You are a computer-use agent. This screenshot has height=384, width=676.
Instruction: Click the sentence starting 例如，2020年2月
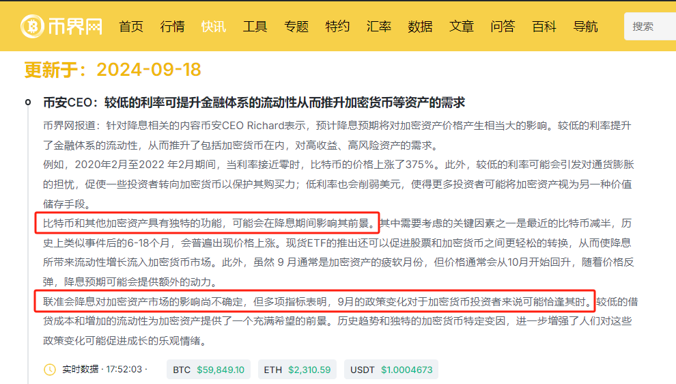click(x=339, y=184)
